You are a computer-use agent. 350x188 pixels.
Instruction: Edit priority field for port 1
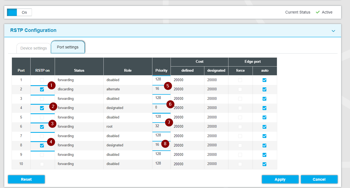click(161, 80)
